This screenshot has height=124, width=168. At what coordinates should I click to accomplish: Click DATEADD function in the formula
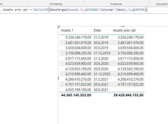91,10
